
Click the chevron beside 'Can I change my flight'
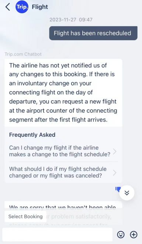[115, 151]
